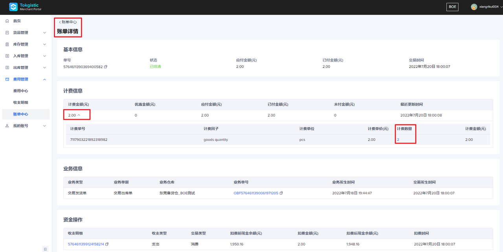
Task: Copy business order number OBF5764611390061971205
Action: [x=281, y=193]
